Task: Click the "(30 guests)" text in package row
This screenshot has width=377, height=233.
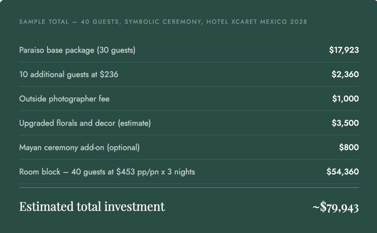Action: pos(116,50)
